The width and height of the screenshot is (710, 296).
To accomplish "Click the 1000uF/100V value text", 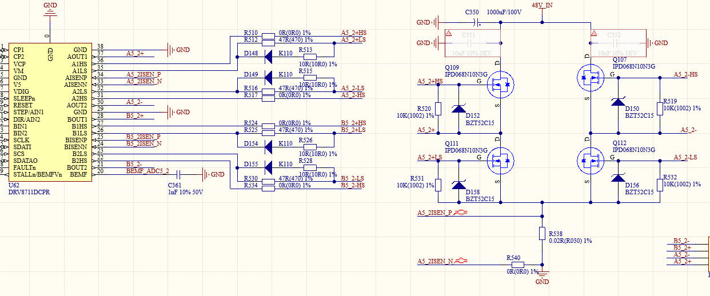I will [505, 12].
